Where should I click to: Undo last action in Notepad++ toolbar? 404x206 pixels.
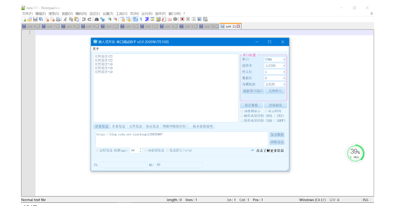[x=84, y=19]
